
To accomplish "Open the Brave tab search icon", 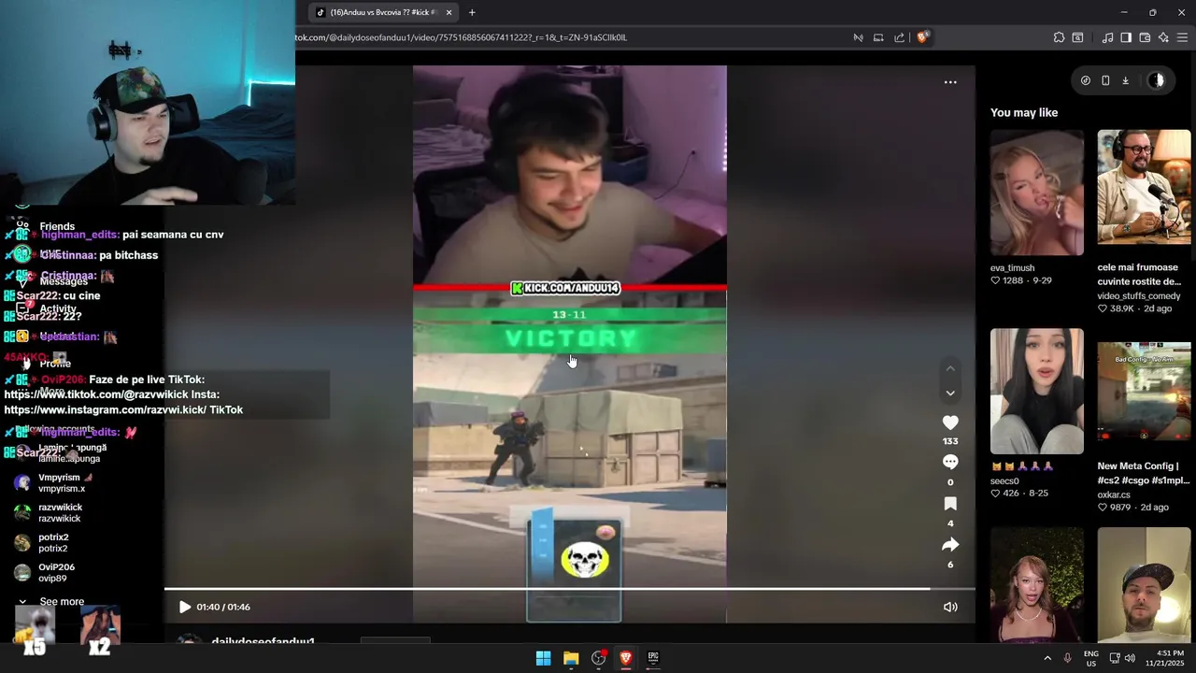I will pyautogui.click(x=1077, y=37).
